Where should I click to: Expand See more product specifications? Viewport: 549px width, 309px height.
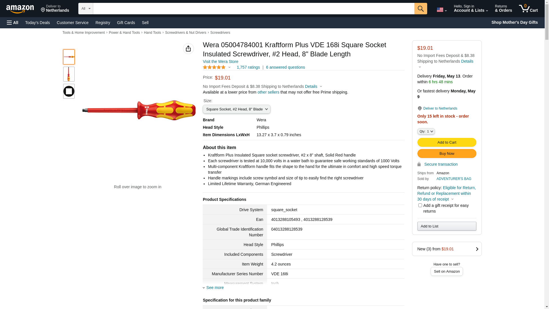coord(215,288)
